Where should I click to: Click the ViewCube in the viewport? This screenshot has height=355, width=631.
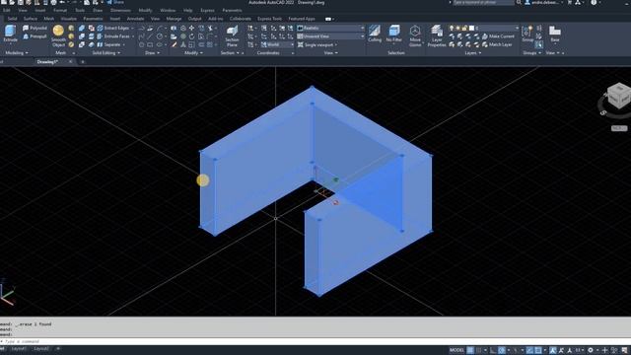618,97
